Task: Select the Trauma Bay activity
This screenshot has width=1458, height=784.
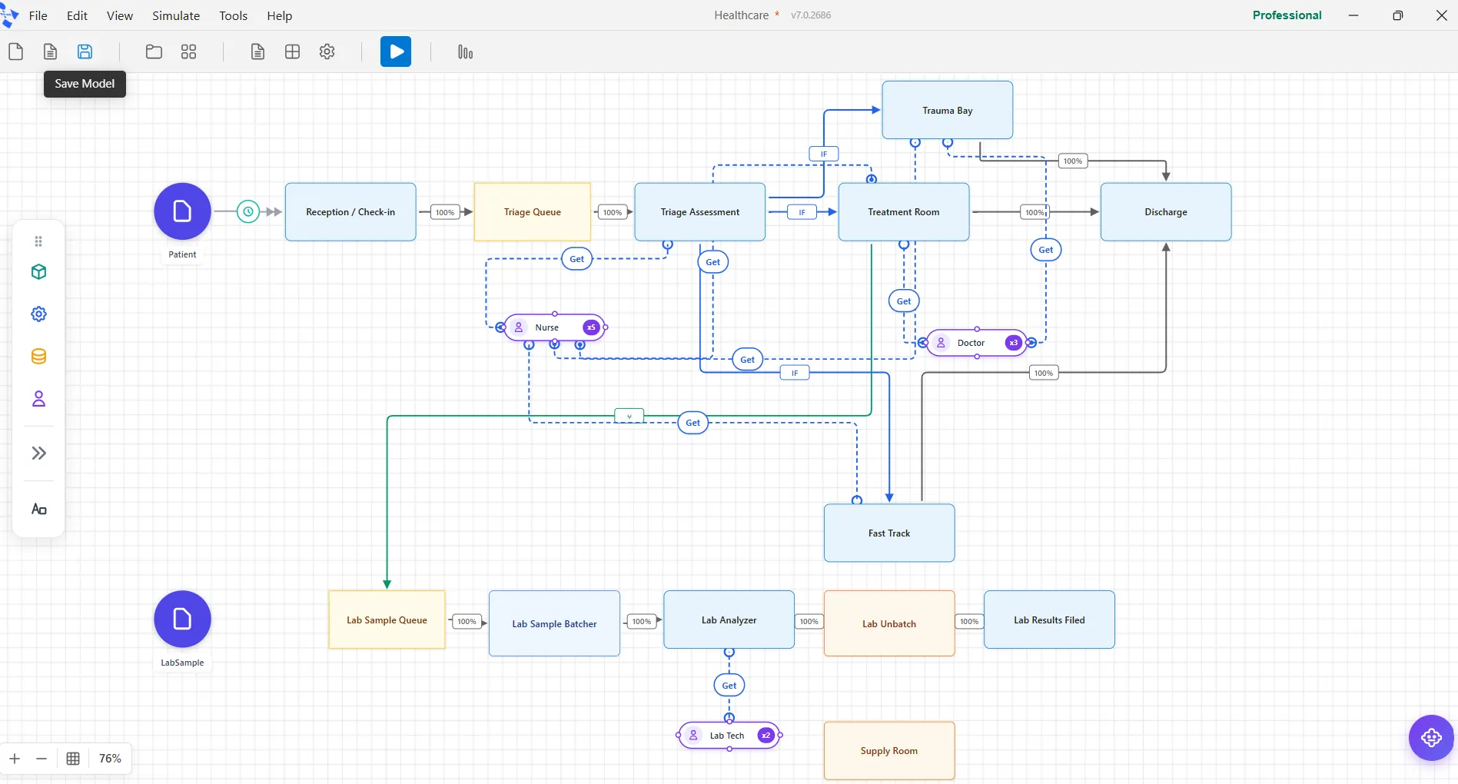Action: pos(948,110)
